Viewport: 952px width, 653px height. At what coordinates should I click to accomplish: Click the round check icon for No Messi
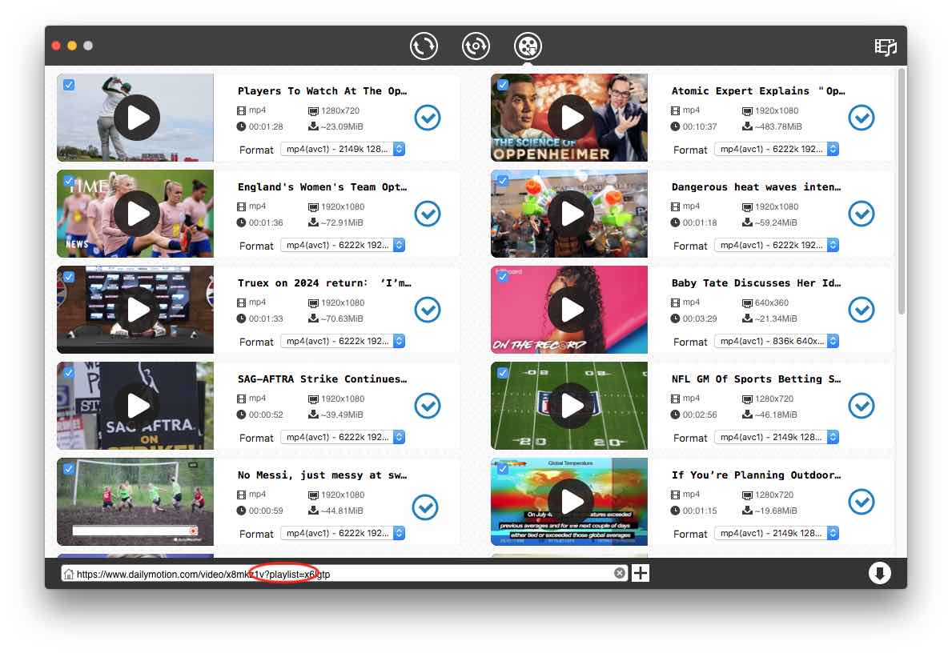[x=425, y=507]
